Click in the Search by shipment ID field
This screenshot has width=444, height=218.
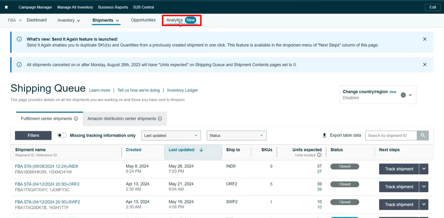[391, 135]
